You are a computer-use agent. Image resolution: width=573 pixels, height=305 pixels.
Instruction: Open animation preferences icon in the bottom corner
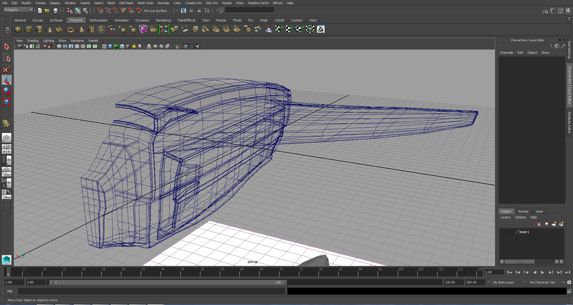tap(569, 282)
